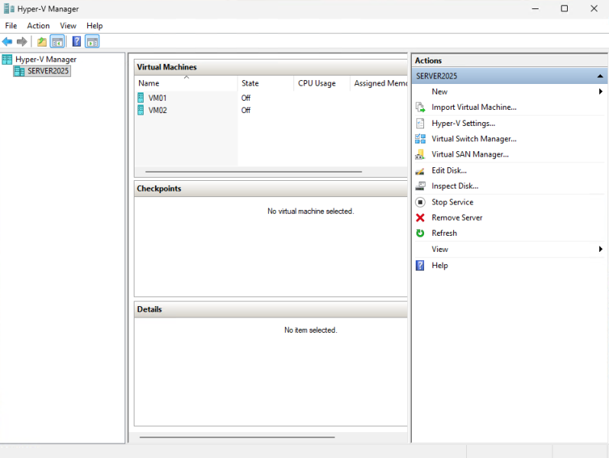Click the Virtual Machines horizontal scrollbar
The width and height of the screenshot is (609, 458).
point(254,172)
